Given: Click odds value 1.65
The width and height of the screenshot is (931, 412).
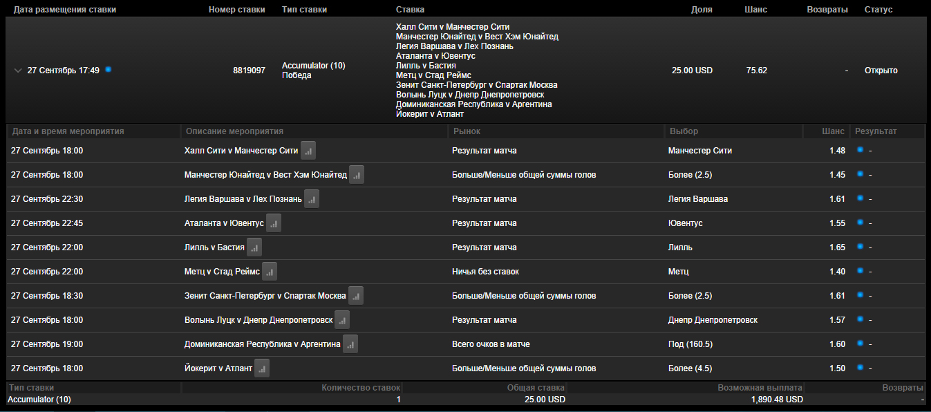Looking at the screenshot, I should (x=837, y=247).
